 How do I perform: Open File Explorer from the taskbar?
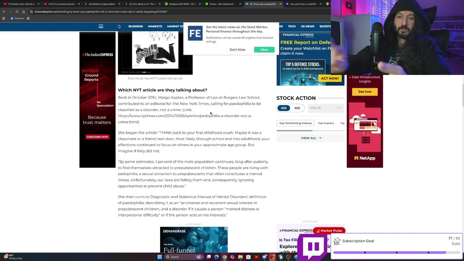click(240, 257)
